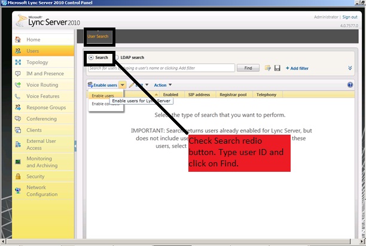Sort by the Telephony column header
Image resolution: width=366 pixels, height=246 pixels.
[266, 95]
